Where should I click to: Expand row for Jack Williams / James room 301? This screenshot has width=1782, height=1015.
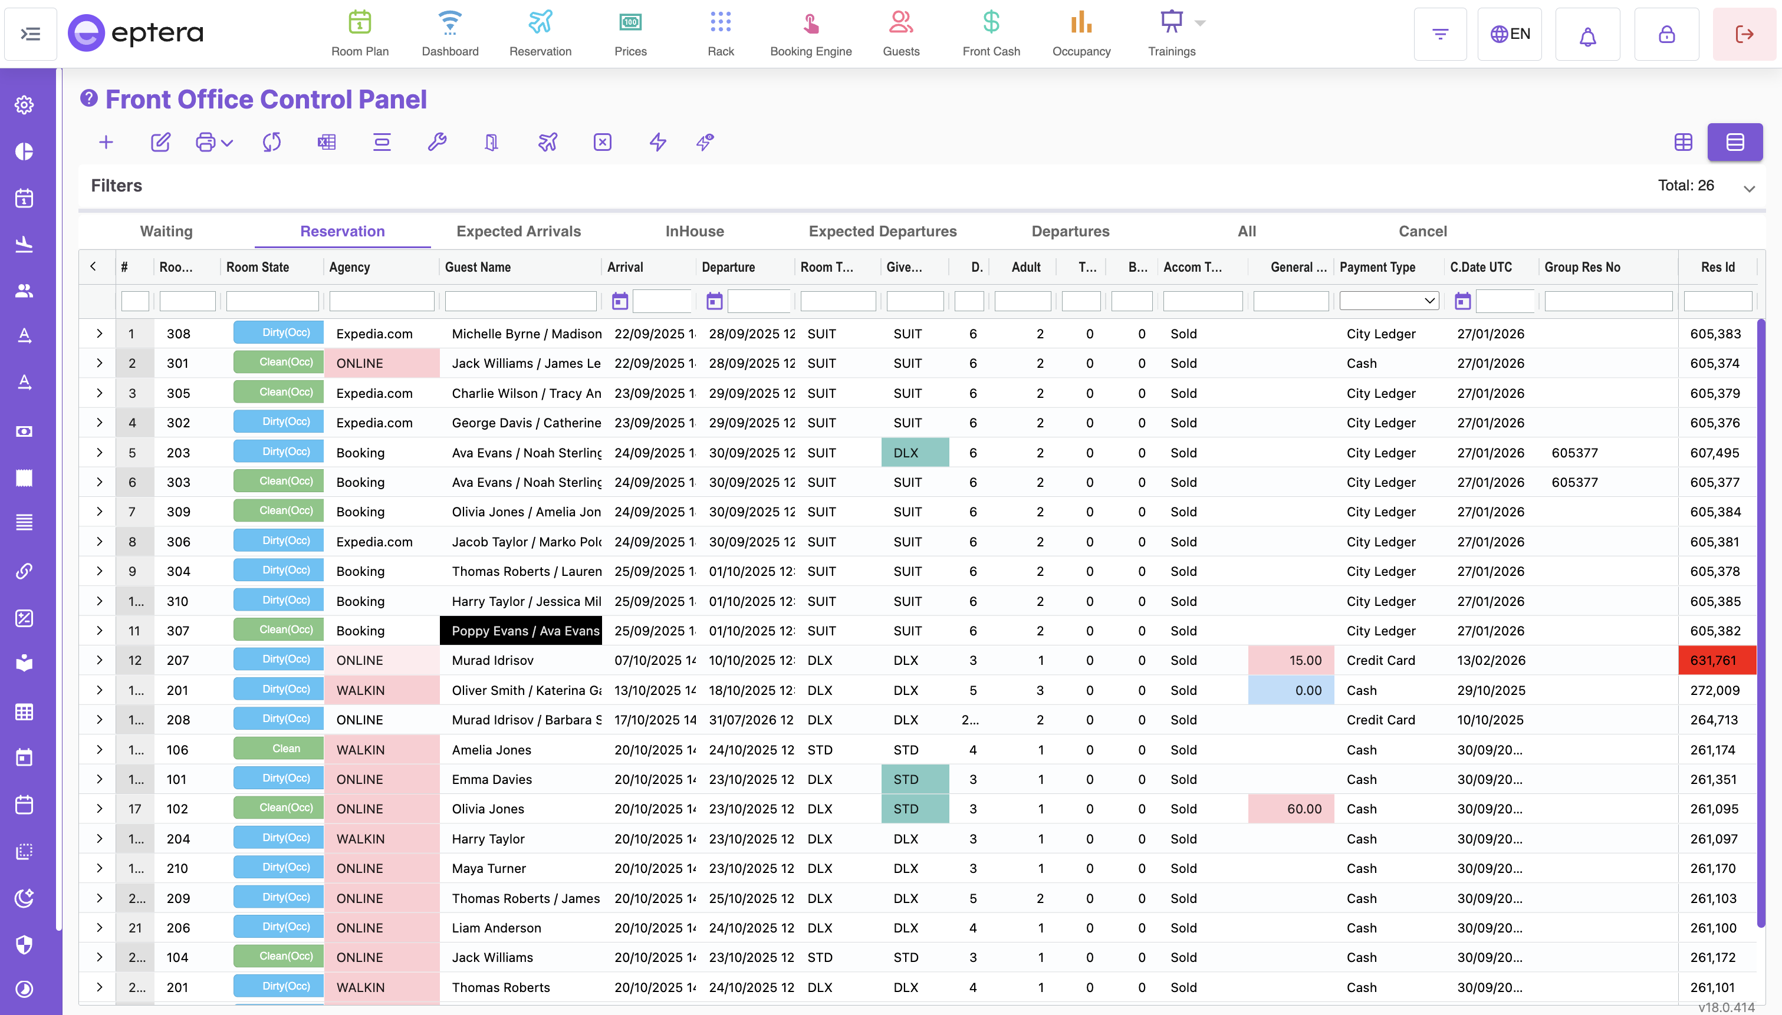99,363
